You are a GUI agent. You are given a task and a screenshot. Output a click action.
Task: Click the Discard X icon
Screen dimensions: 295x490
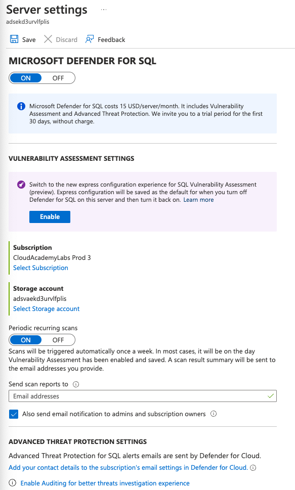49,39
